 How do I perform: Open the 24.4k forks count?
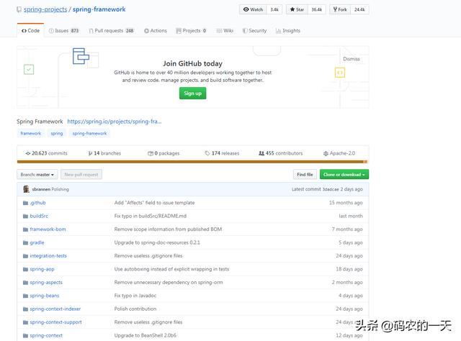point(359,9)
